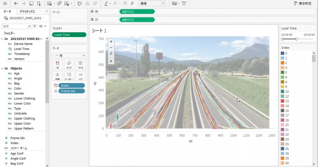The image size is (318, 167).
Task: Sort descending from the toolbar
Action: click(95, 3)
